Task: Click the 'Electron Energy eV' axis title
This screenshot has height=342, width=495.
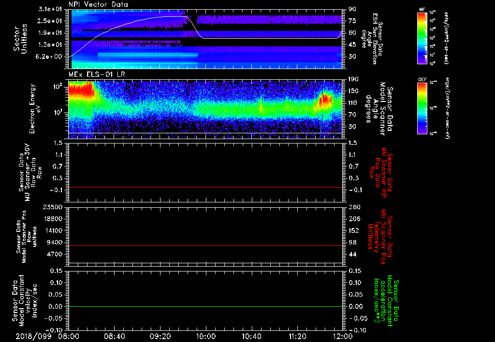Action: (x=35, y=109)
